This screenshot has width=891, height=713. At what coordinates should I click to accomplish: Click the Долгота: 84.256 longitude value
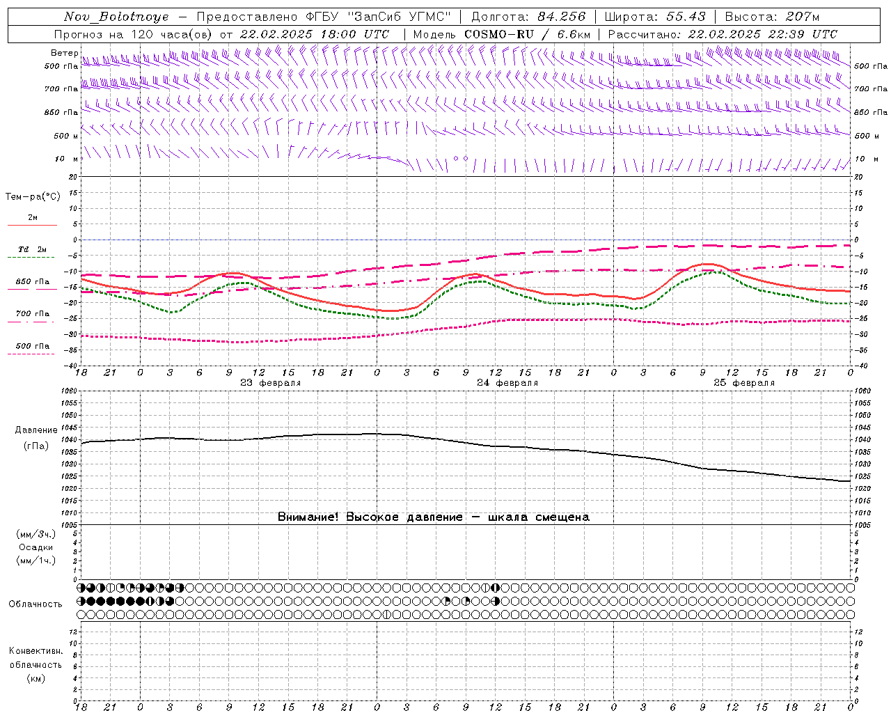click(528, 17)
